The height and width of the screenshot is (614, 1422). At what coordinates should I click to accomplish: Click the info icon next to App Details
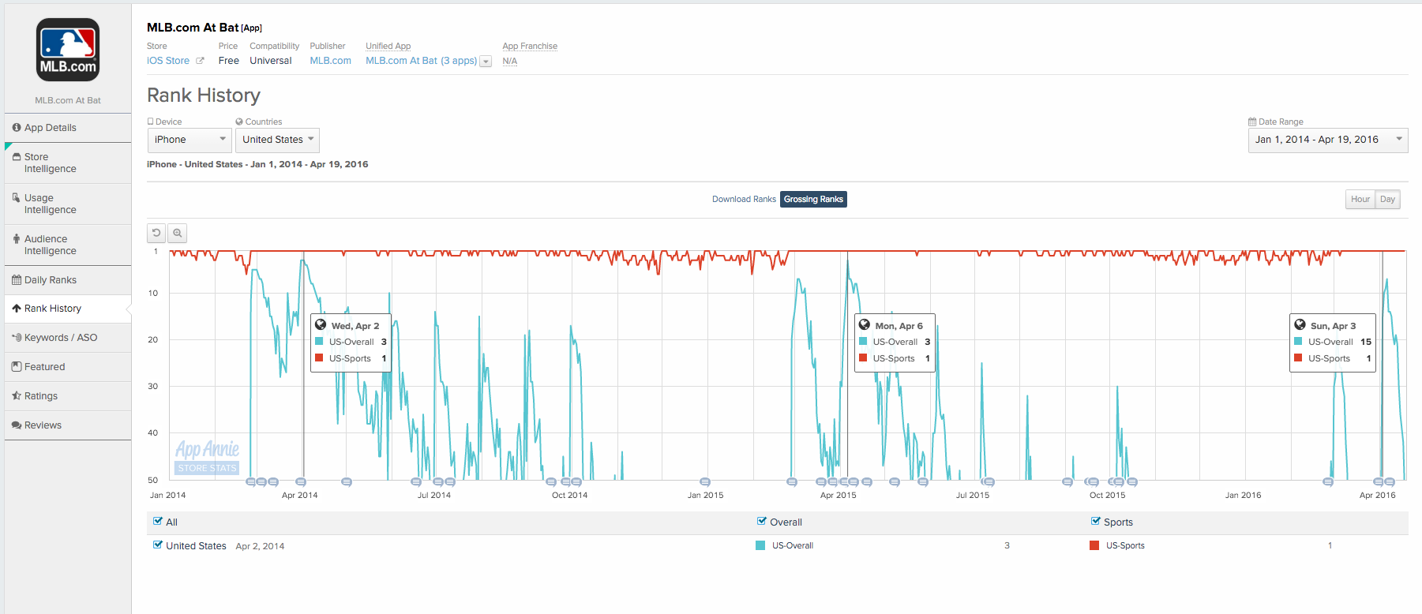click(17, 127)
